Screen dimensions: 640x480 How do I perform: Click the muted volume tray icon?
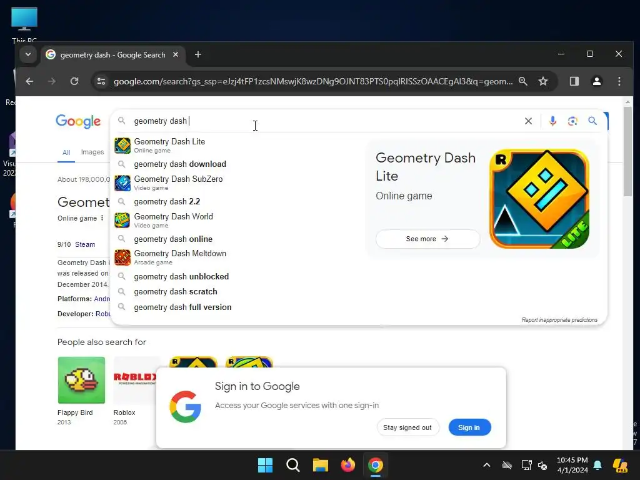click(542, 465)
